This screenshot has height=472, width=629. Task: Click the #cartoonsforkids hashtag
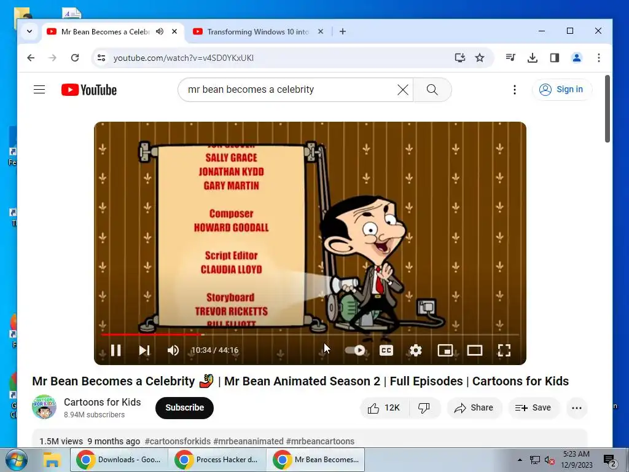[178, 441]
